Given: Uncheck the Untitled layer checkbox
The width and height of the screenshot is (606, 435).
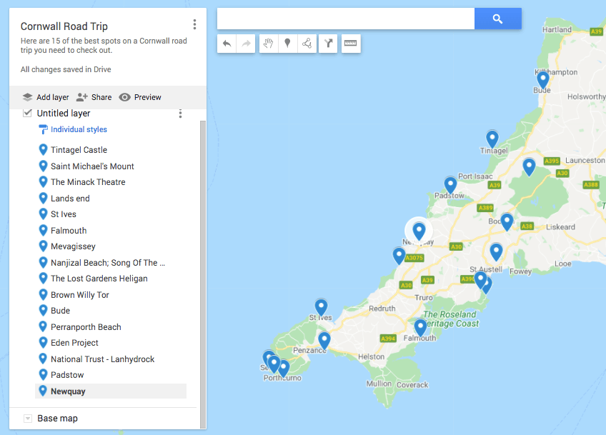Looking at the screenshot, I should (x=27, y=113).
